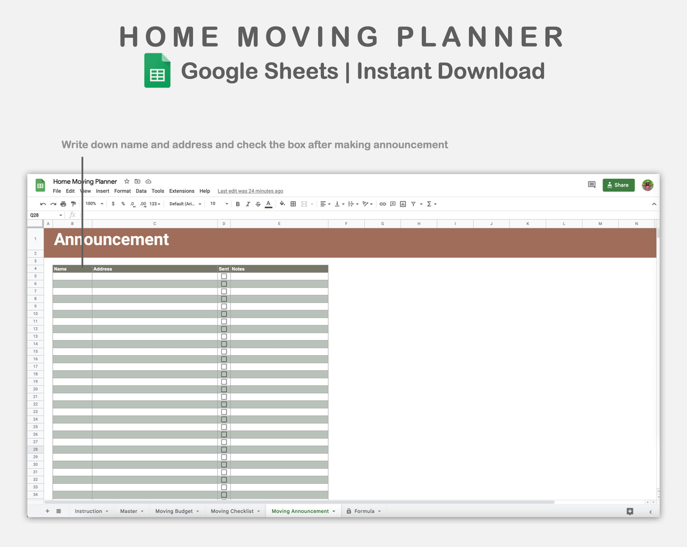Switch to the Moving Checklist tab

tap(232, 511)
